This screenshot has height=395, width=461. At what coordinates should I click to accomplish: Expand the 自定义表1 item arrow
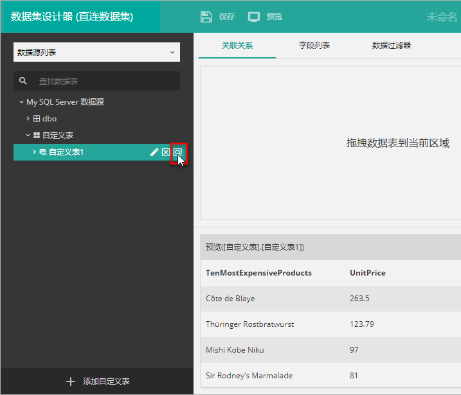34,152
